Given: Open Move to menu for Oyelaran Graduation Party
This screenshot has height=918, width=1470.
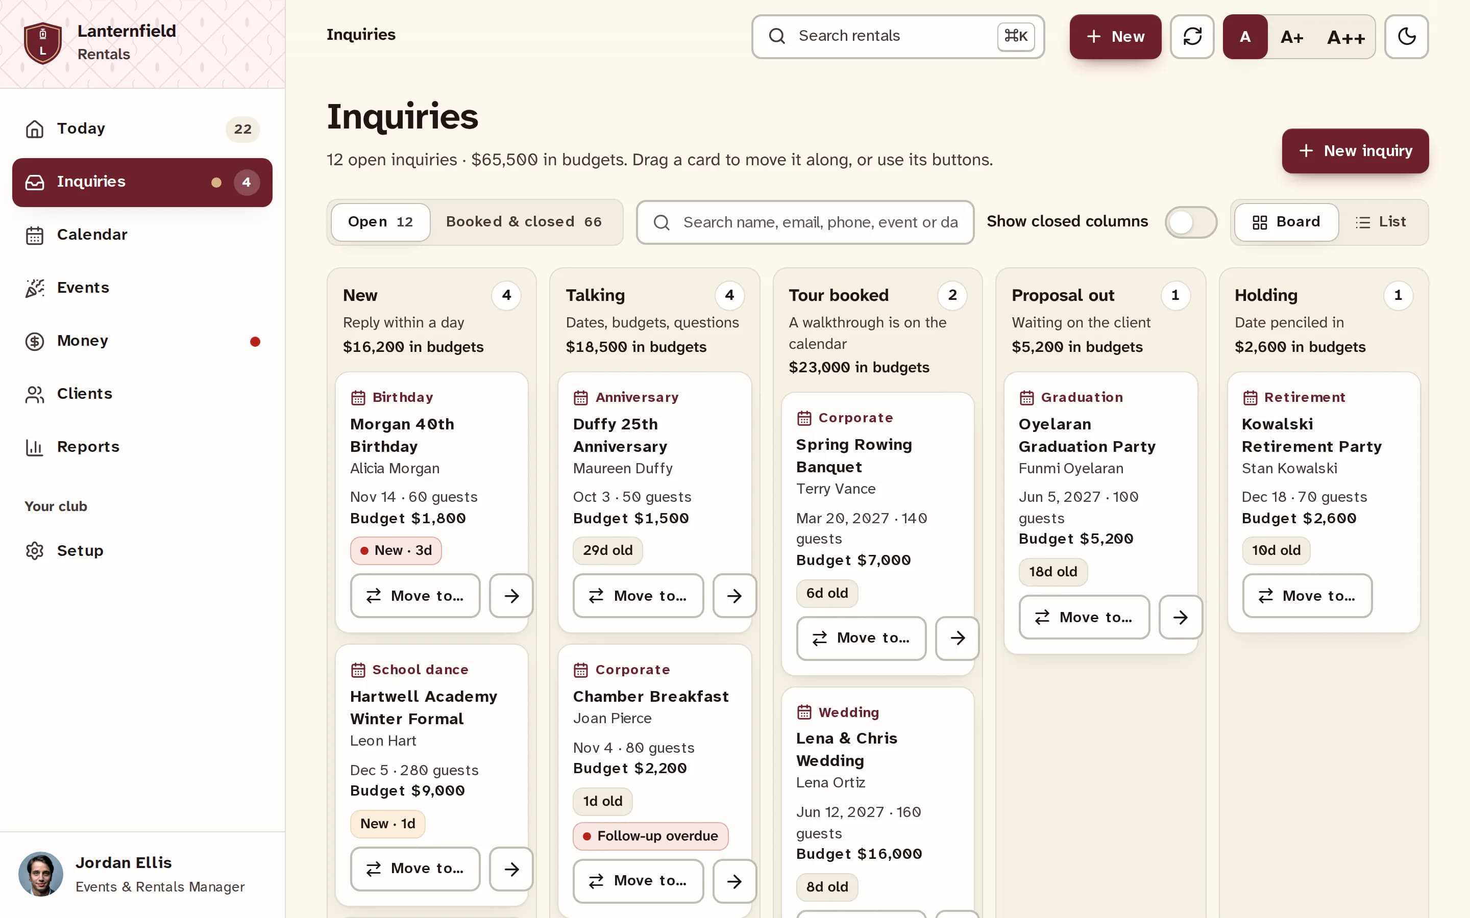Looking at the screenshot, I should coord(1084,618).
